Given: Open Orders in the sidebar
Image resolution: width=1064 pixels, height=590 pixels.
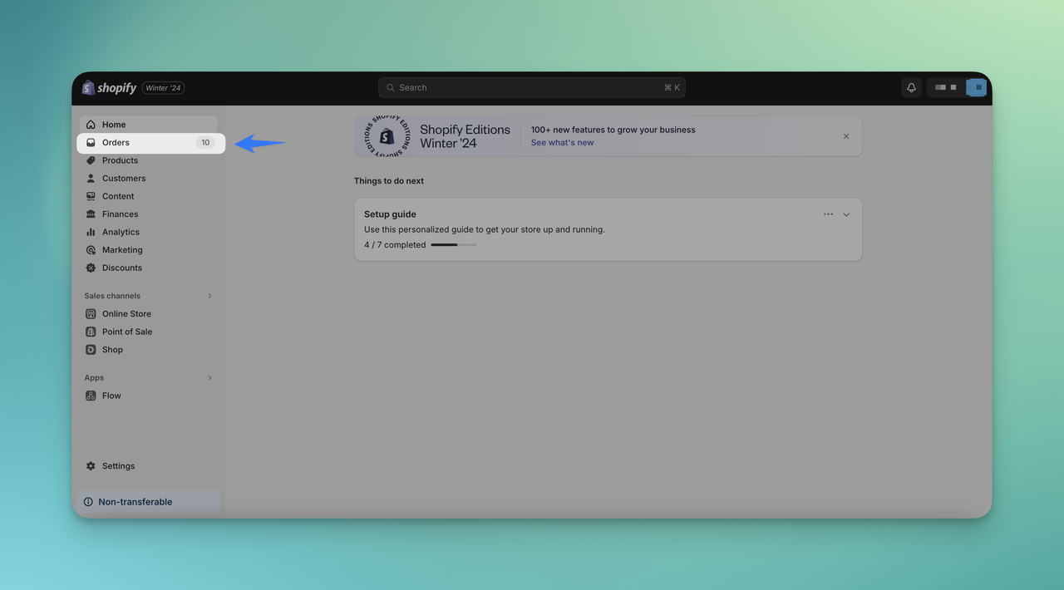Looking at the screenshot, I should click(x=150, y=142).
